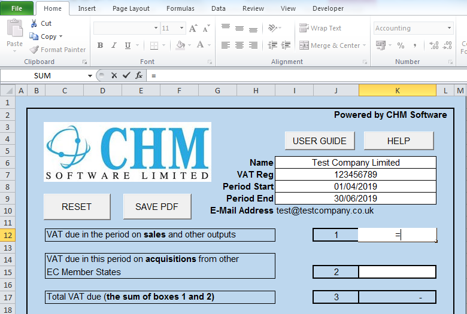Open the Page Layout tab
This screenshot has width=467, height=314.
click(131, 8)
